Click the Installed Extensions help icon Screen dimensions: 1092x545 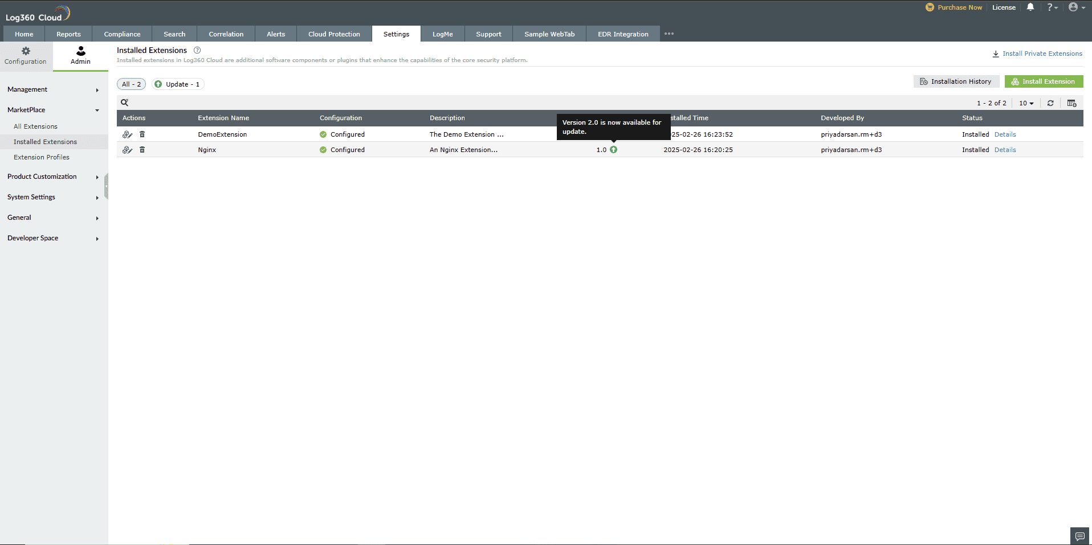(x=197, y=50)
